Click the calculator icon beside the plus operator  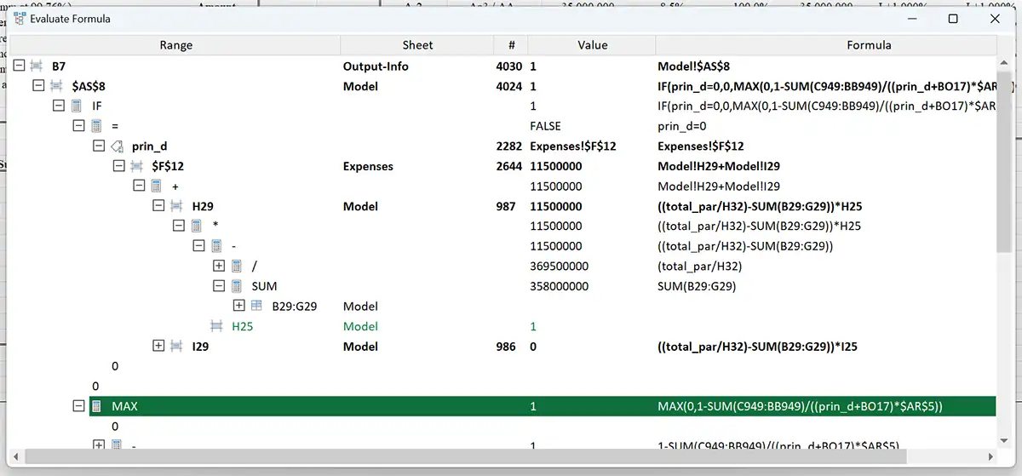(156, 186)
